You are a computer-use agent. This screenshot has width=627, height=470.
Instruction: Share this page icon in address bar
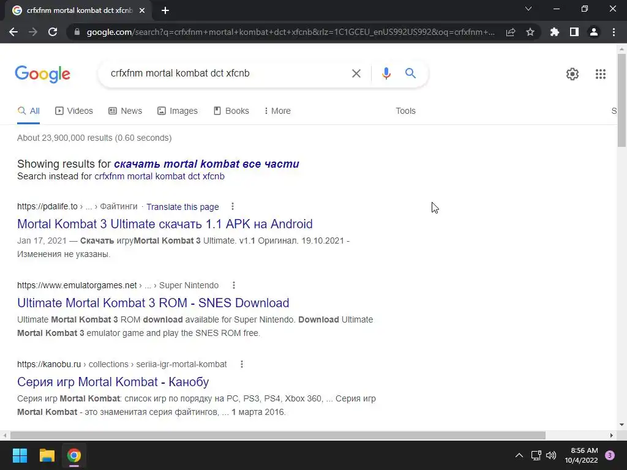coord(511,32)
